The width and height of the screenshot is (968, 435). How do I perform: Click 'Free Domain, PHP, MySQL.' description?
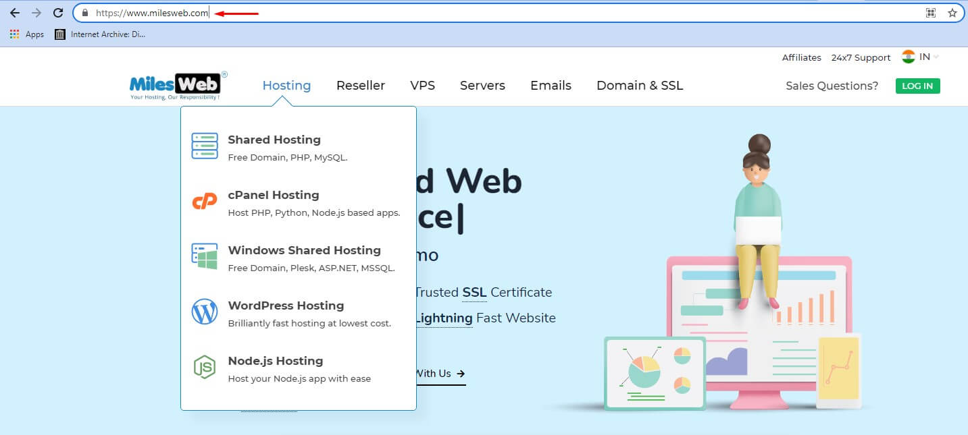click(x=288, y=158)
